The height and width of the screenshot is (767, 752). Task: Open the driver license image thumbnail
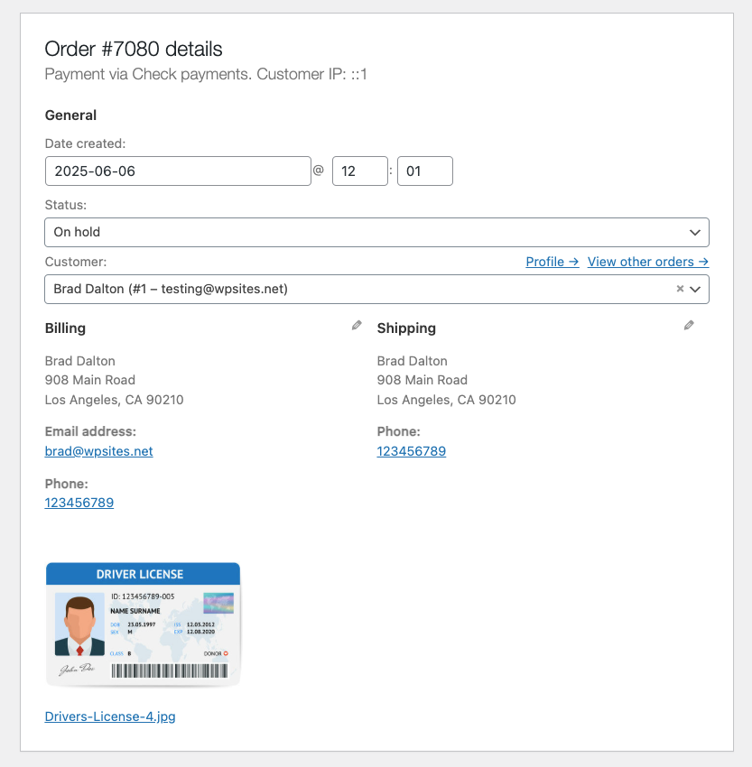pyautogui.click(x=143, y=625)
